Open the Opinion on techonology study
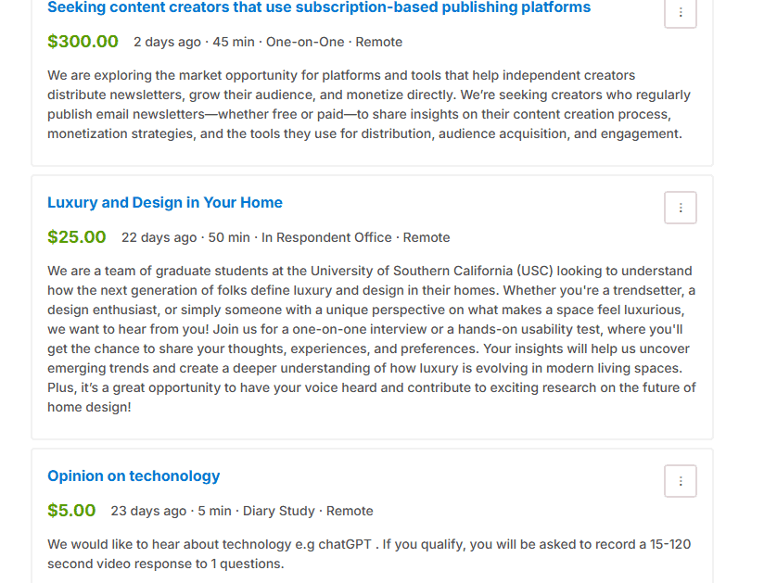The width and height of the screenshot is (777, 583). point(134,476)
